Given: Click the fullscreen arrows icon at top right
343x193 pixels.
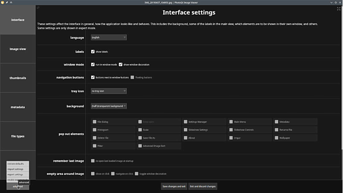Looking at the screenshot, I should [338, 9].
